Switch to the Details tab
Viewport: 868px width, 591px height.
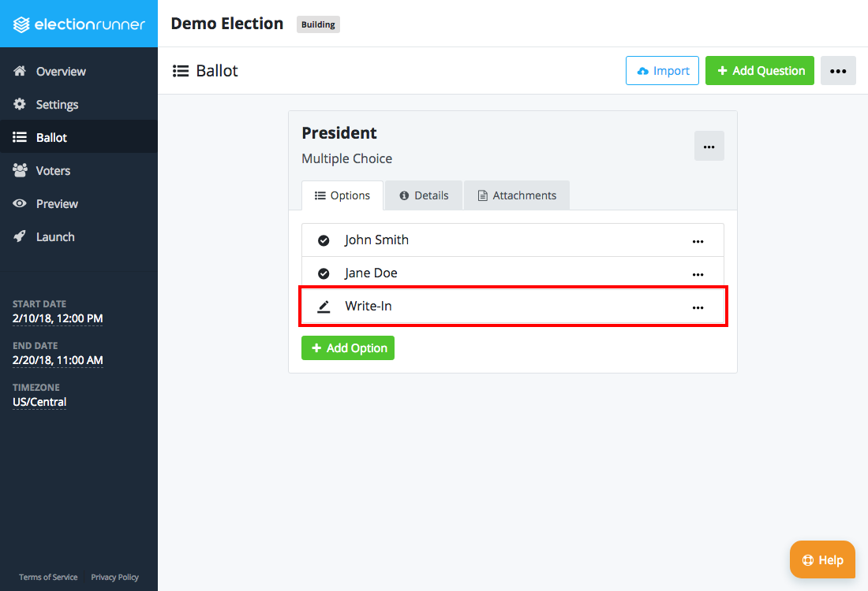424,195
